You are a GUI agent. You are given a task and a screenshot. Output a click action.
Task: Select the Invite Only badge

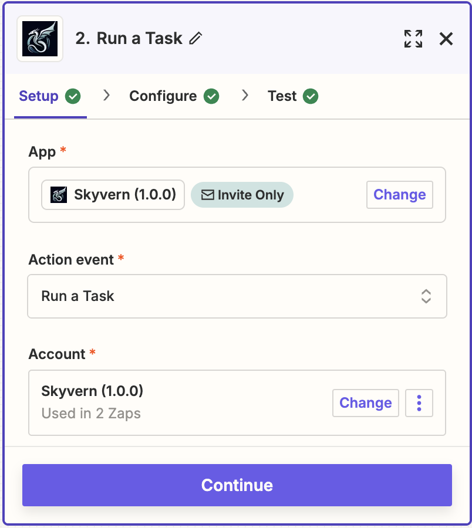[242, 195]
